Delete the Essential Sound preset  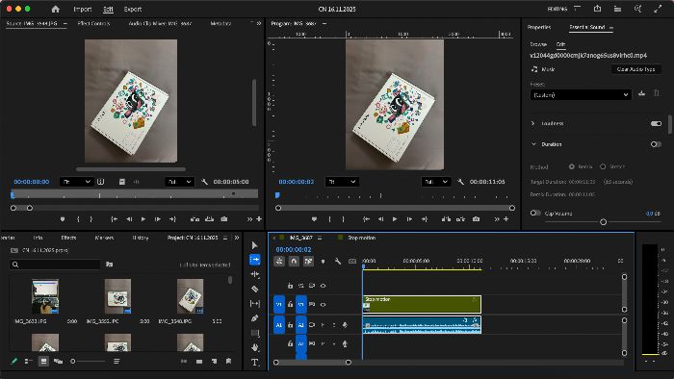(657, 93)
